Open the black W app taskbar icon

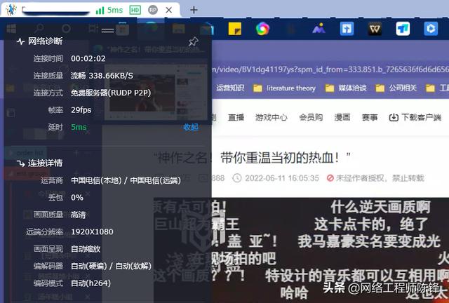pyautogui.click(x=375, y=29)
